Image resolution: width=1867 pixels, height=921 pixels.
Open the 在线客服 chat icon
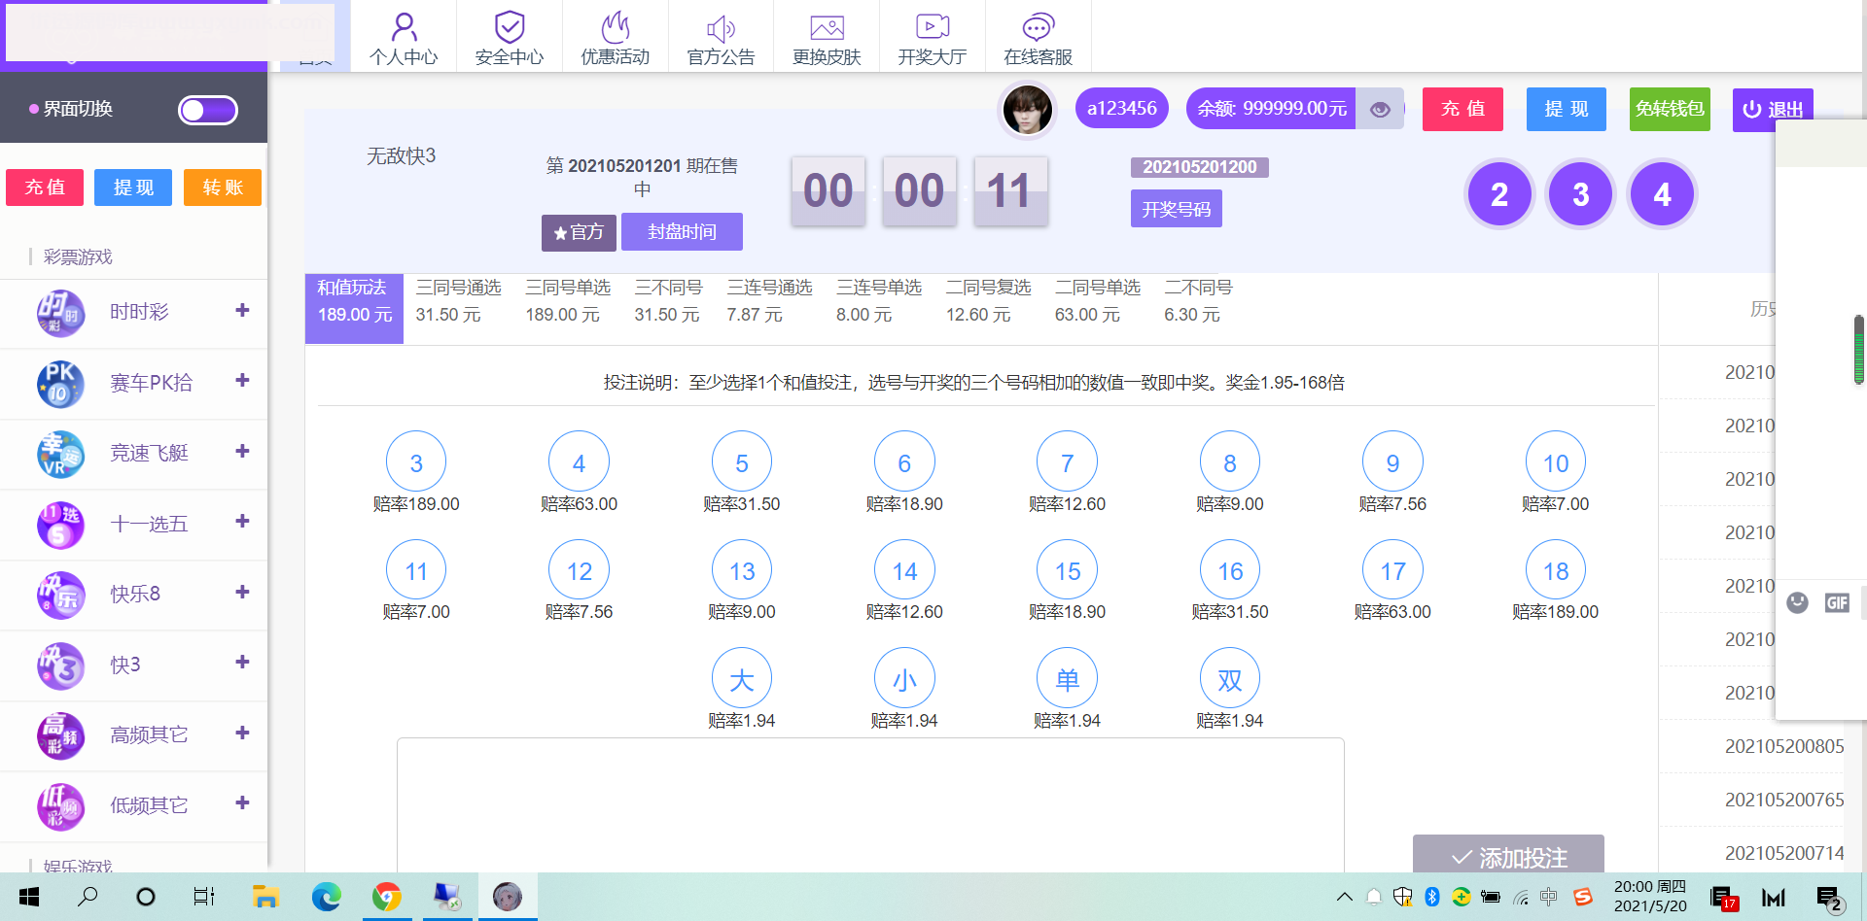(1038, 27)
